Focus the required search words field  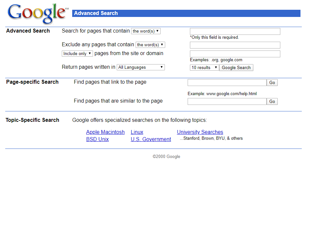pos(235,32)
